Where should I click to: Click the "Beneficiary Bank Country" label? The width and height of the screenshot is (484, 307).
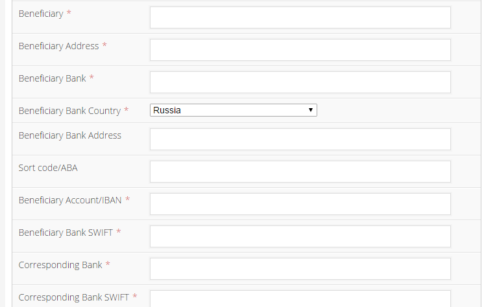69,111
